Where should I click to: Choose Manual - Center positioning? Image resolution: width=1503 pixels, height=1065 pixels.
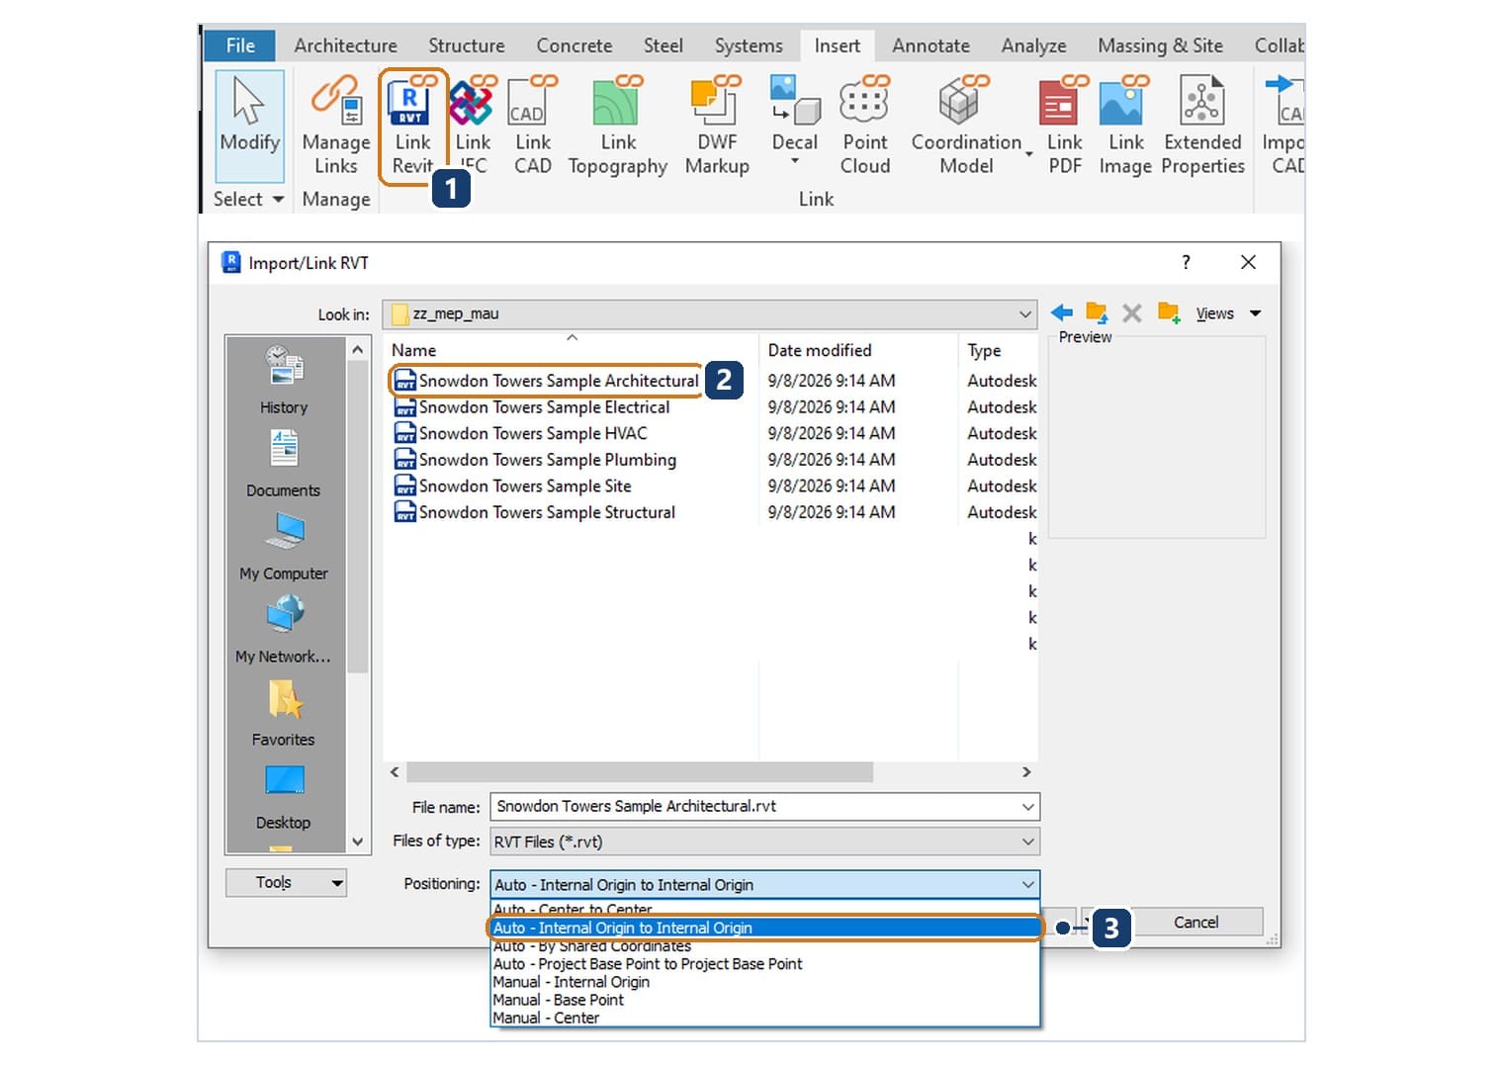[764, 1018]
